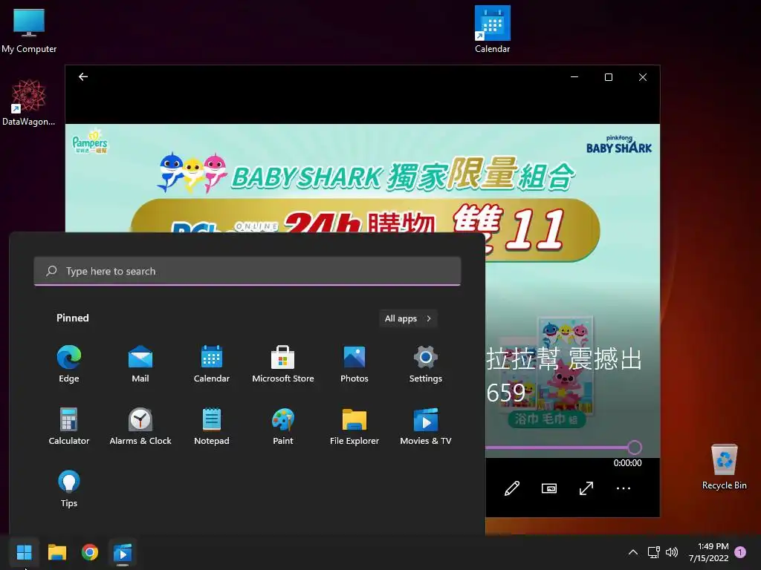This screenshot has height=570, width=761.
Task: Select the Recycle Bin desktop icon
Action: pos(724,467)
